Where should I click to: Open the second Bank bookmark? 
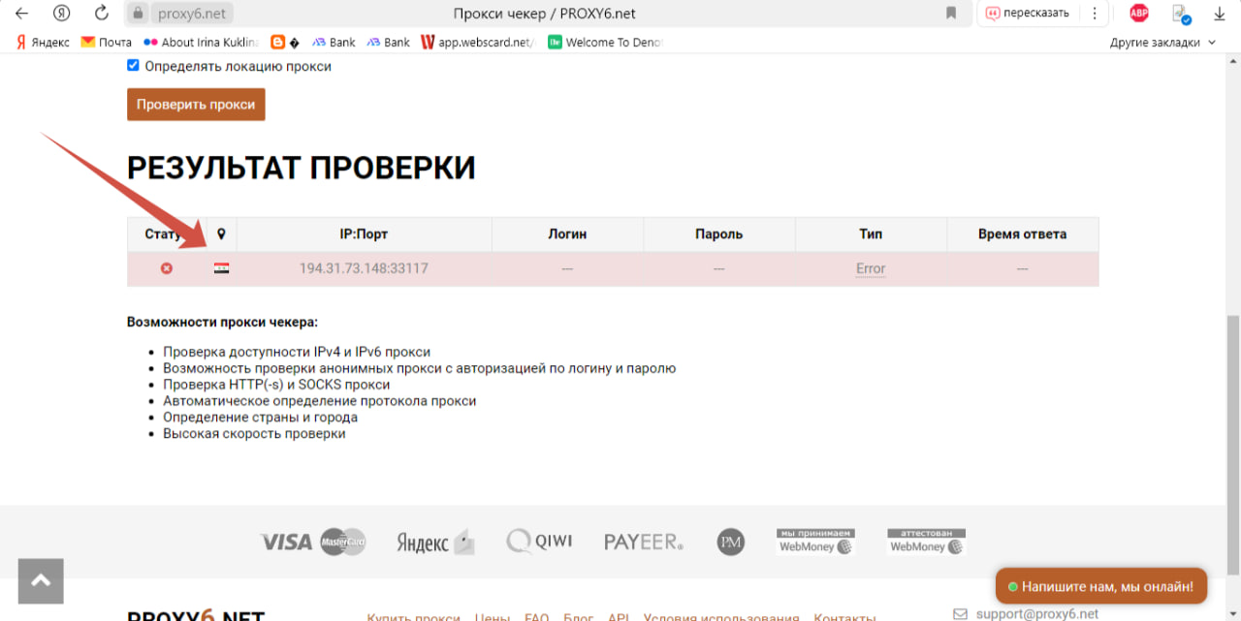(388, 43)
